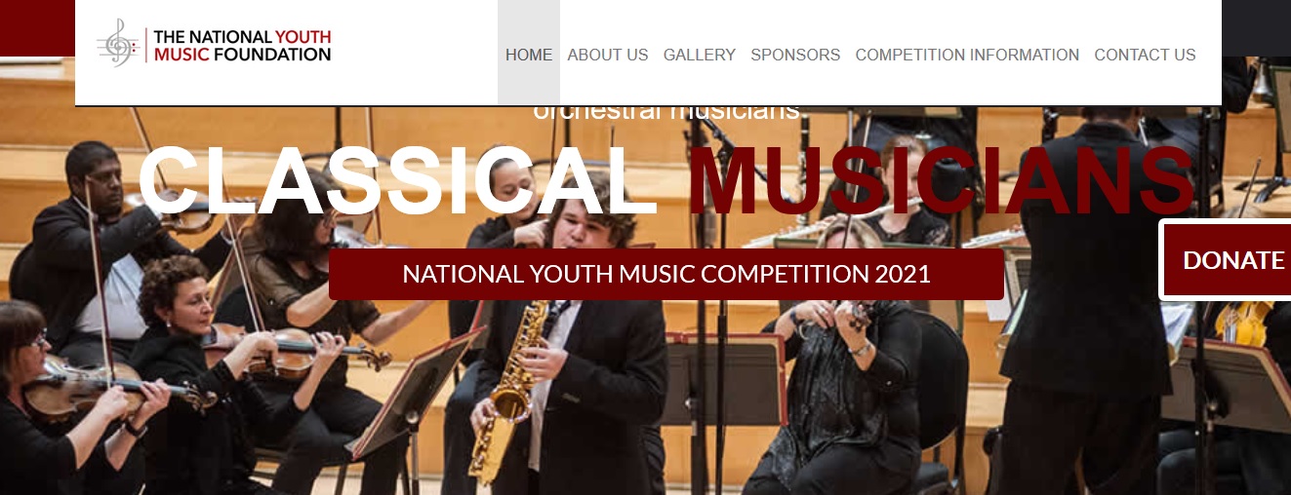Click the partially hidden orchestral musicians subtitle
Screen dimensions: 1291x495
pos(667,112)
